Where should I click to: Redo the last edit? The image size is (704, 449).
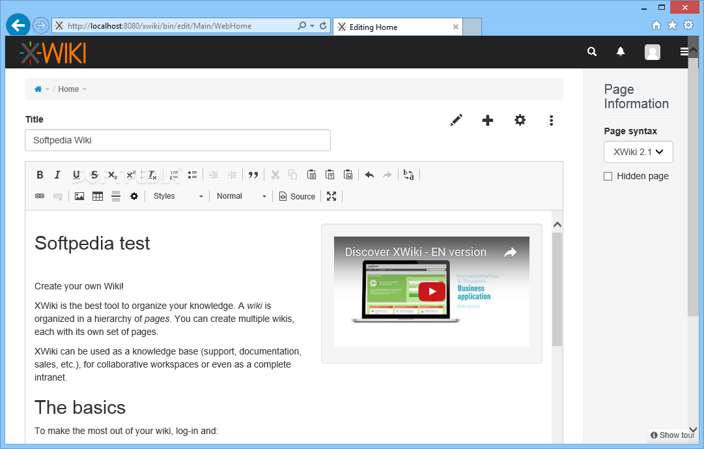[x=387, y=175]
